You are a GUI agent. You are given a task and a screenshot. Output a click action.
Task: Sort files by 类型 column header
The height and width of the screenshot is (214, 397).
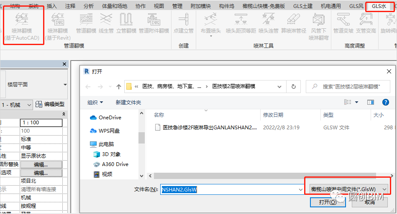pos(328,115)
